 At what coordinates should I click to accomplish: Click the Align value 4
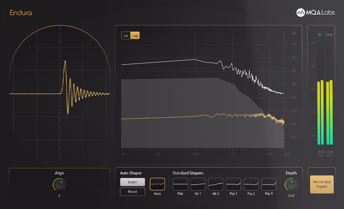(59, 196)
